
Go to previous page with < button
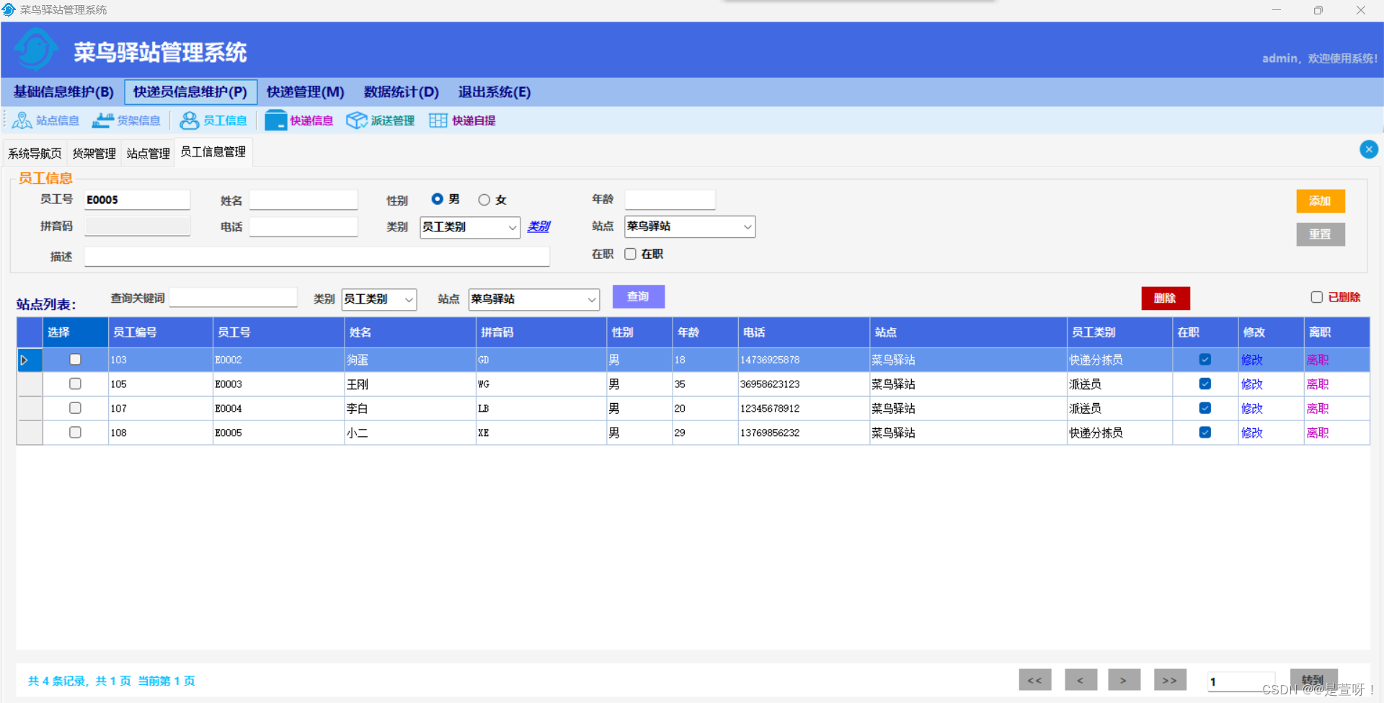(1081, 680)
